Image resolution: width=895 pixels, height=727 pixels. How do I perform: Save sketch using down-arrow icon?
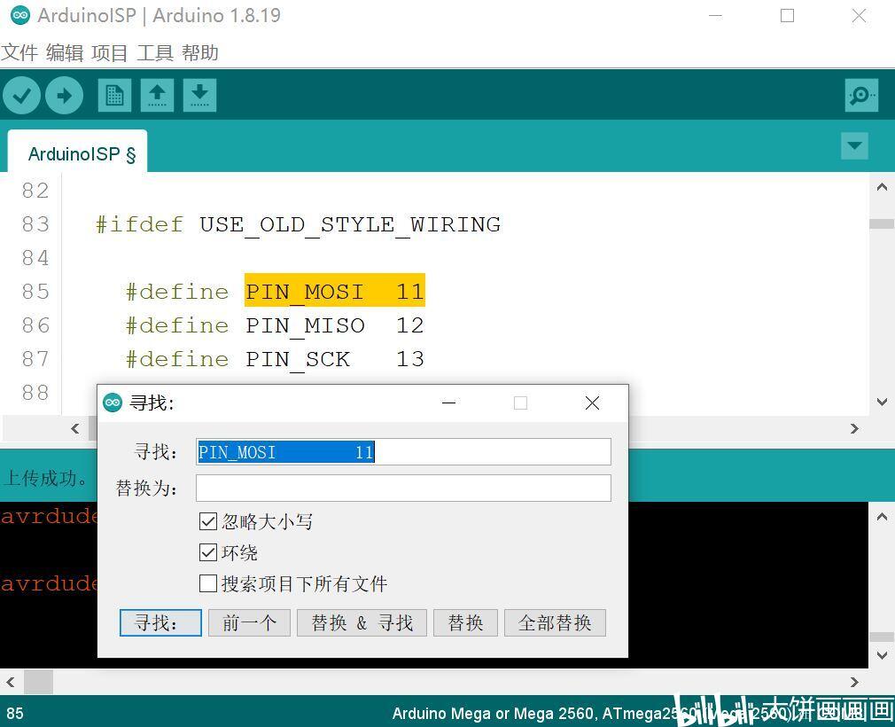click(199, 96)
